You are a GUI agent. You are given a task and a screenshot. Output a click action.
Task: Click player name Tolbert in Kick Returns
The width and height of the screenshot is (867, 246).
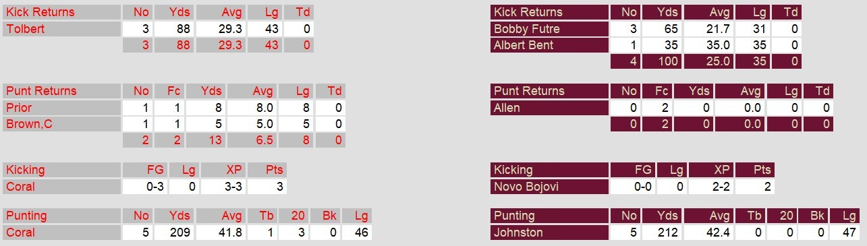[x=26, y=29]
